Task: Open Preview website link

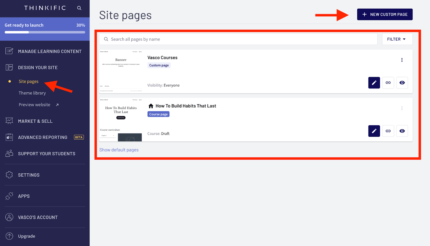Action: pos(34,105)
